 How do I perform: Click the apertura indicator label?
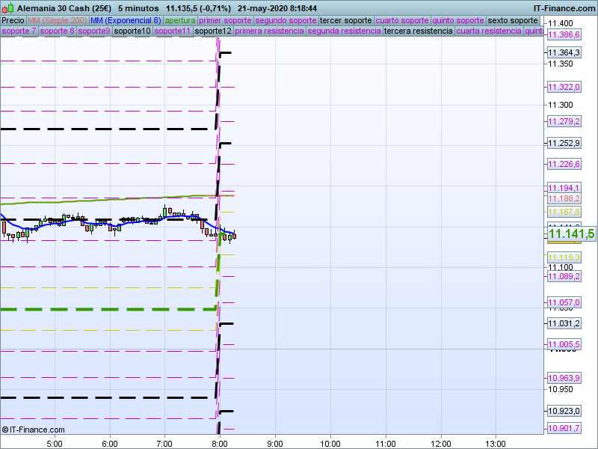[x=180, y=20]
